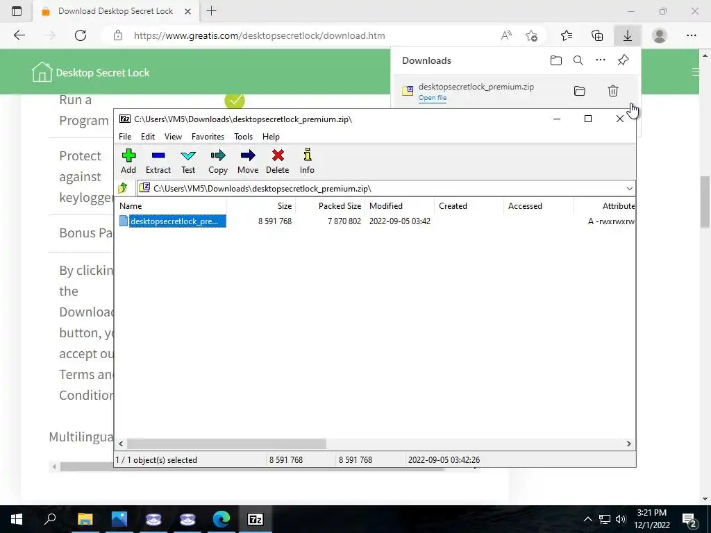711x533 pixels.
Task: Open the View menu in 7-Zip
Action: coord(173,137)
